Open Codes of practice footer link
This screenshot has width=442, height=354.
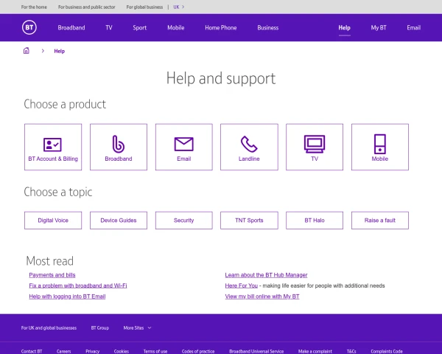(x=198, y=351)
